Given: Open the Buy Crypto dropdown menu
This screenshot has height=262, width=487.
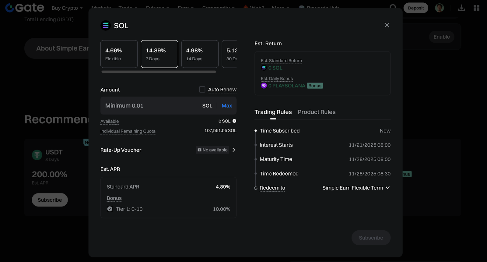Looking at the screenshot, I should coord(67,8).
